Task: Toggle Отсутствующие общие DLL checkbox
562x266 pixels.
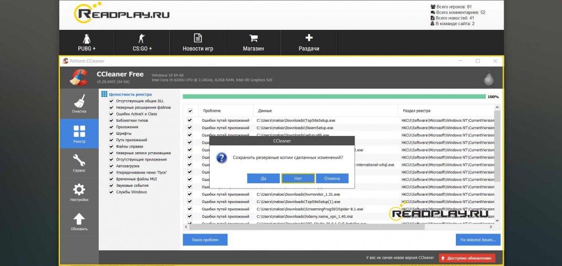Action: [111, 101]
